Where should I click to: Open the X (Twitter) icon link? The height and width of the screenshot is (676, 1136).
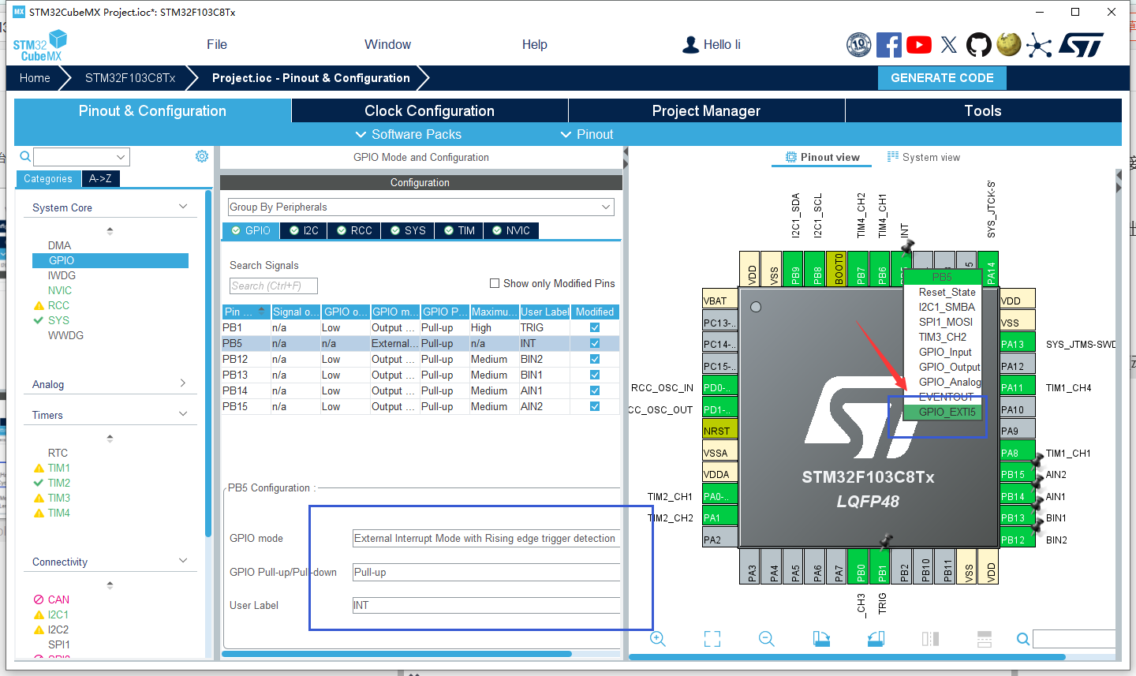pyautogui.click(x=949, y=45)
